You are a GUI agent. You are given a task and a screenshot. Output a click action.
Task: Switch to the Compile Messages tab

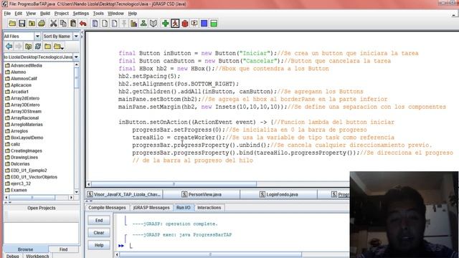point(107,208)
